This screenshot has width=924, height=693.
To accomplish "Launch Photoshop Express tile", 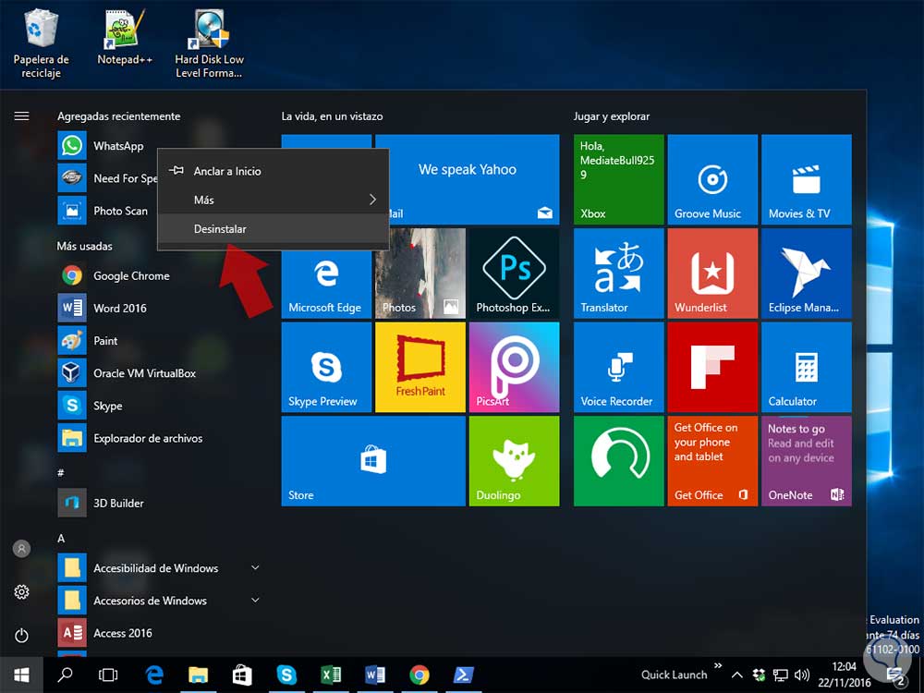I will pos(514,274).
